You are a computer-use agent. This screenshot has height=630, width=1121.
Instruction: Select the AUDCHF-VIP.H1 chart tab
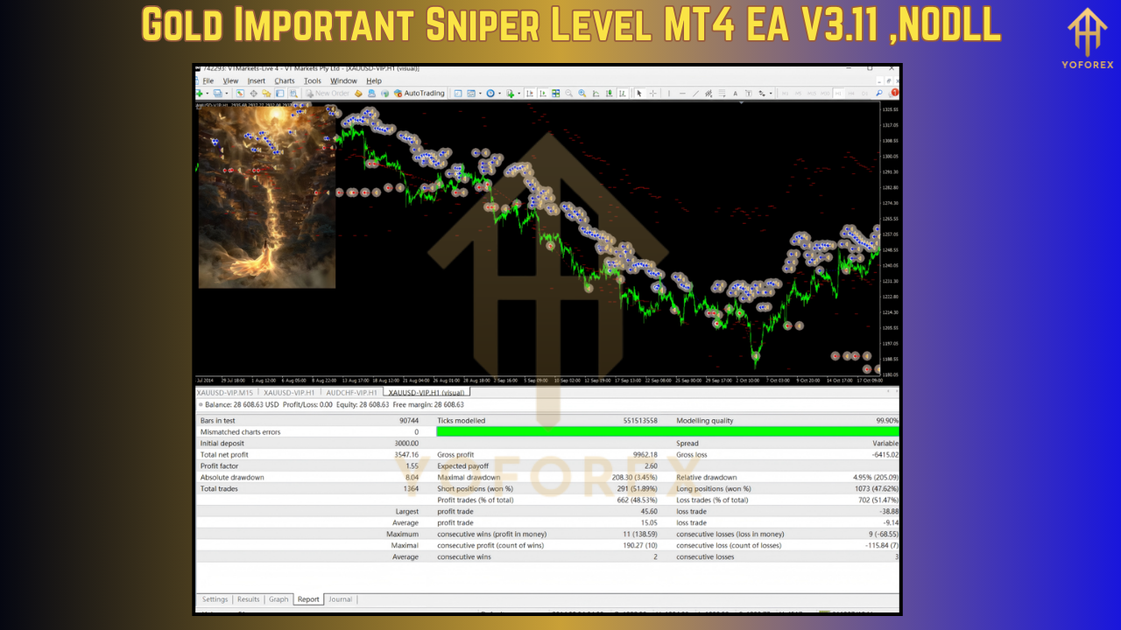[x=351, y=393]
